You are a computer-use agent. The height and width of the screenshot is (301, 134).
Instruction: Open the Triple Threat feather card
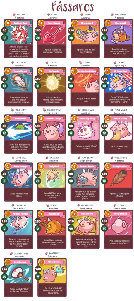click(x=18, y=87)
